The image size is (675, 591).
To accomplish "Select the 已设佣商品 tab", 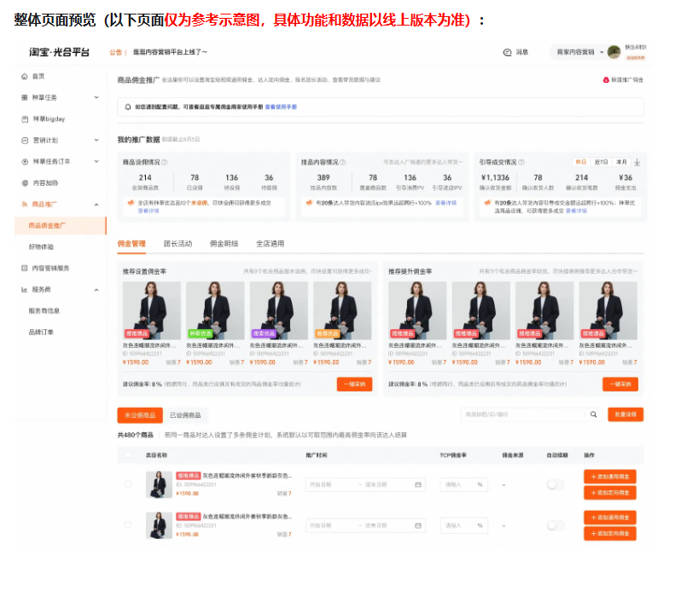I will click(185, 415).
